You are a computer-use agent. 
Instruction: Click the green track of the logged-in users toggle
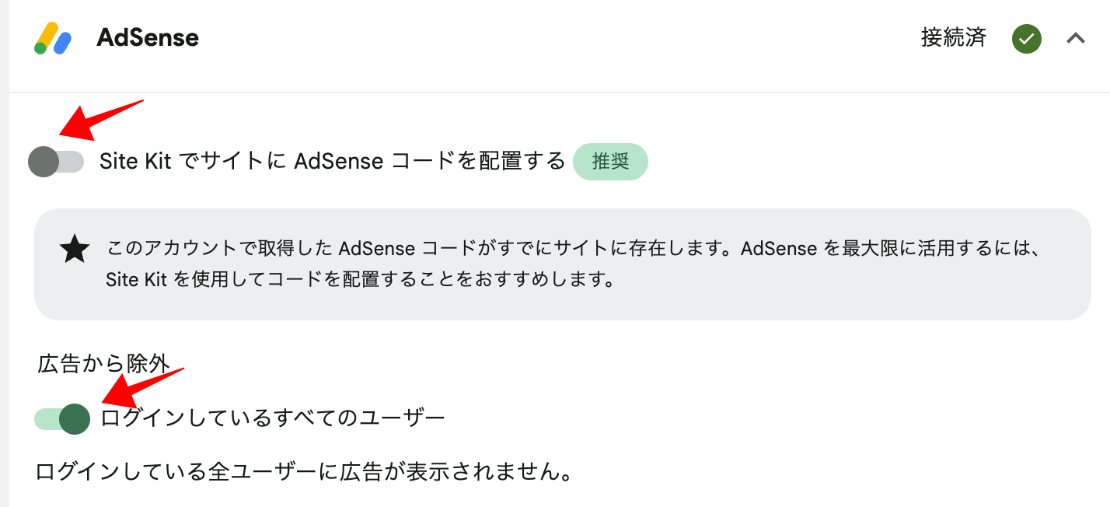[45, 418]
